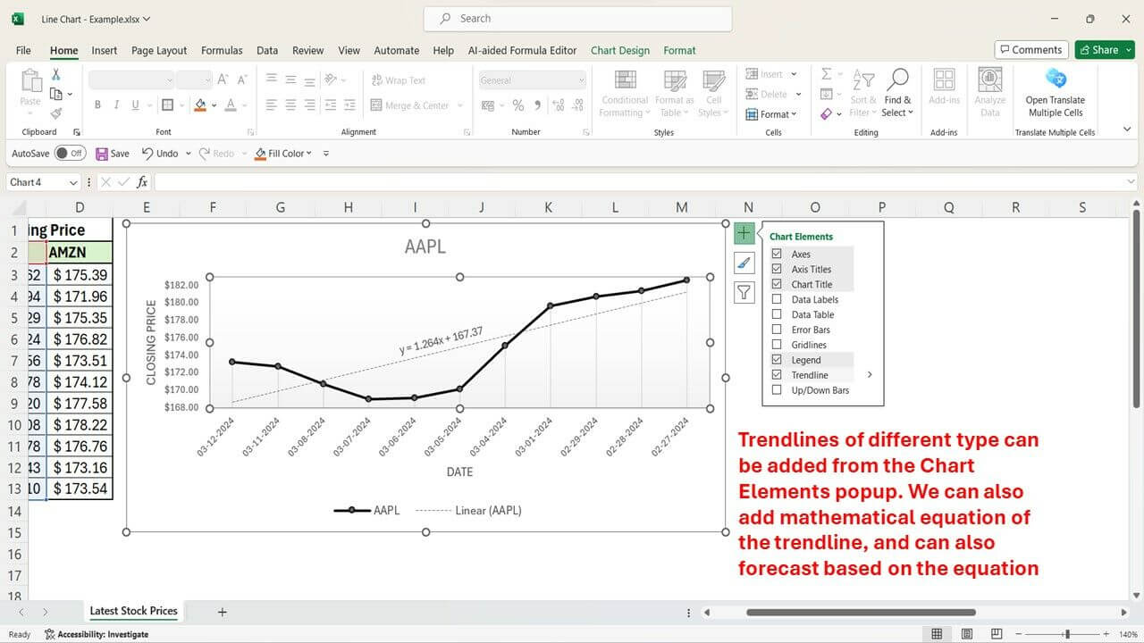Screen dimensions: 1144x643
Task: Open the number format General dropdown
Action: pyautogui.click(x=581, y=80)
